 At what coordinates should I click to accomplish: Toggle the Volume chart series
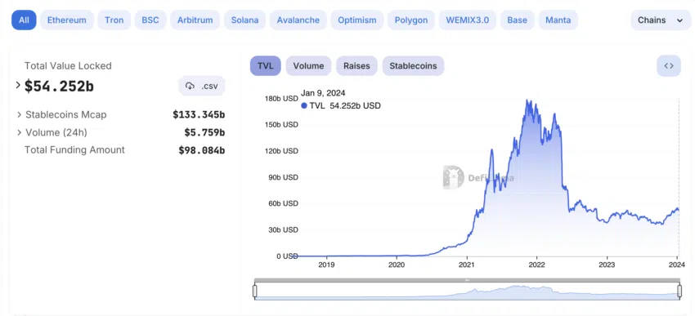click(x=308, y=66)
